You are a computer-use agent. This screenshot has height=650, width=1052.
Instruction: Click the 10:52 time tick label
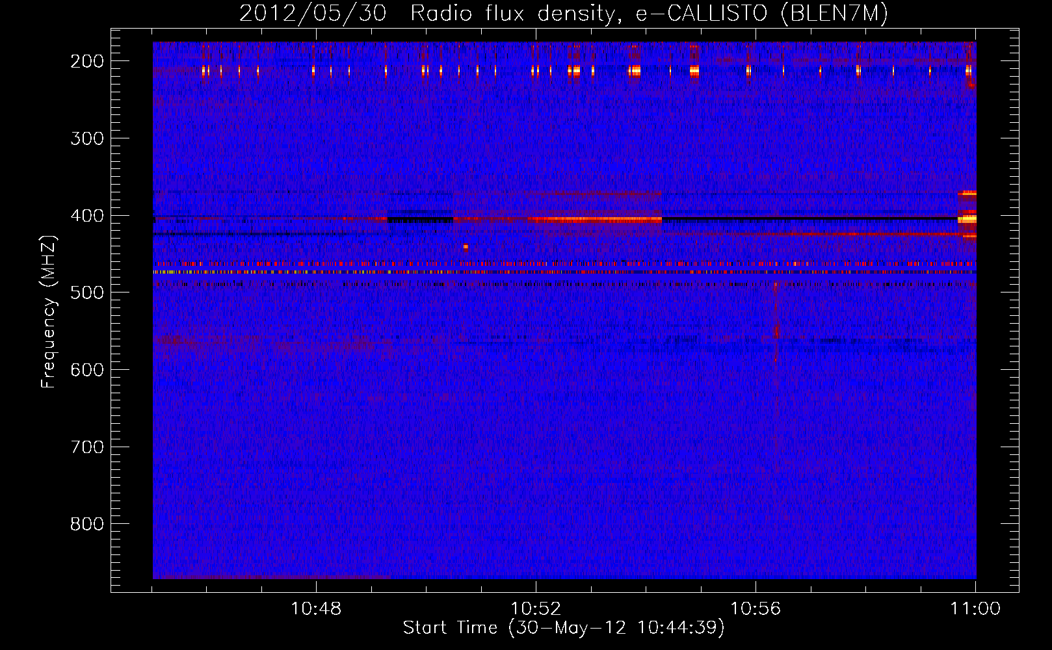tap(536, 609)
